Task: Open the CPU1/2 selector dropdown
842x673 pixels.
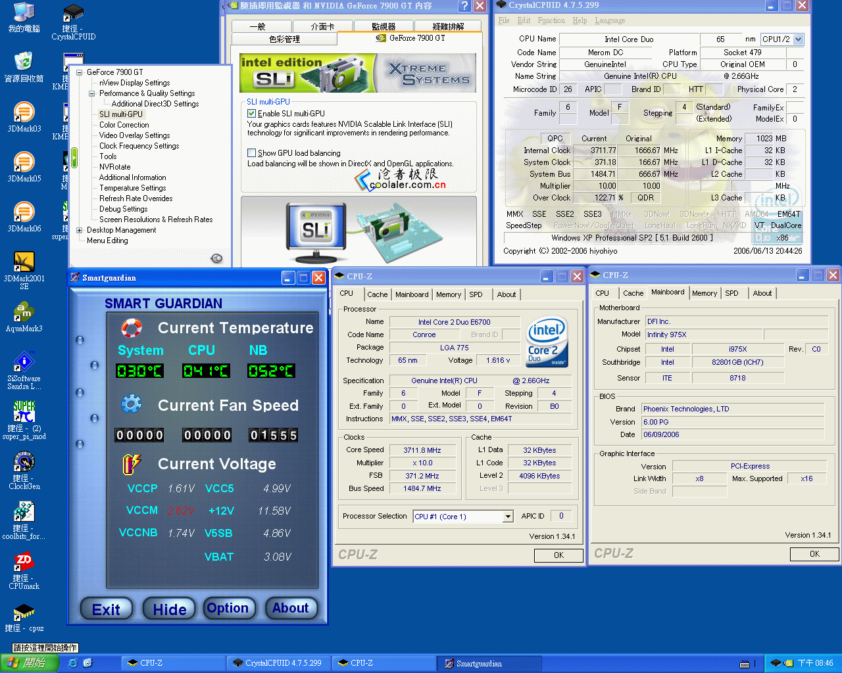Action: pyautogui.click(x=798, y=39)
